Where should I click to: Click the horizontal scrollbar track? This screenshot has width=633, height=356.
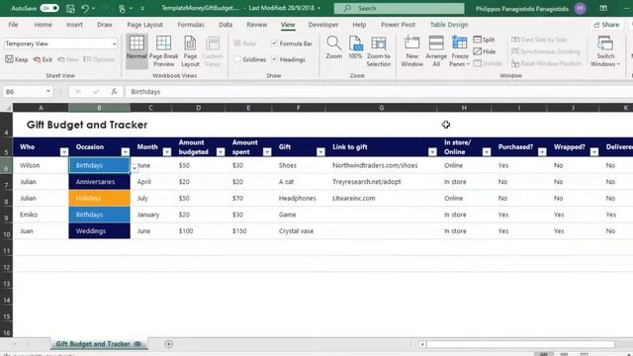[x=520, y=344]
